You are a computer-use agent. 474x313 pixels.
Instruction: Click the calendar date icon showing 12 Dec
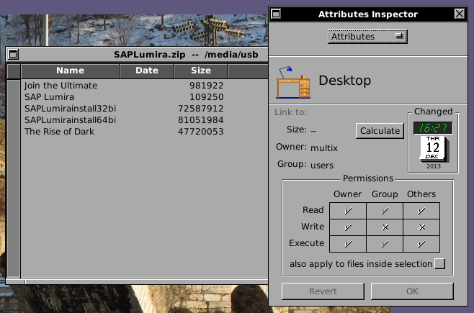(x=434, y=149)
